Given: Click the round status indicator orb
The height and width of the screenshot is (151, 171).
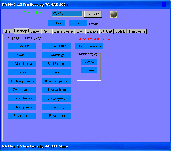Looking at the screenshot, I should pyautogui.click(x=114, y=14).
